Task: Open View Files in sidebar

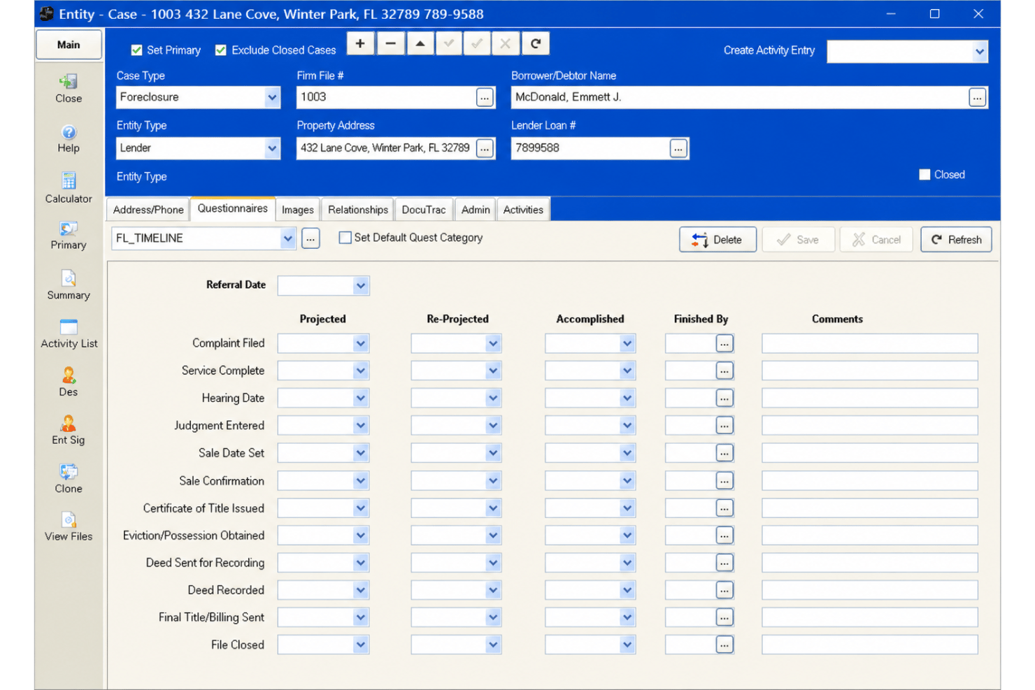Action: (x=69, y=526)
